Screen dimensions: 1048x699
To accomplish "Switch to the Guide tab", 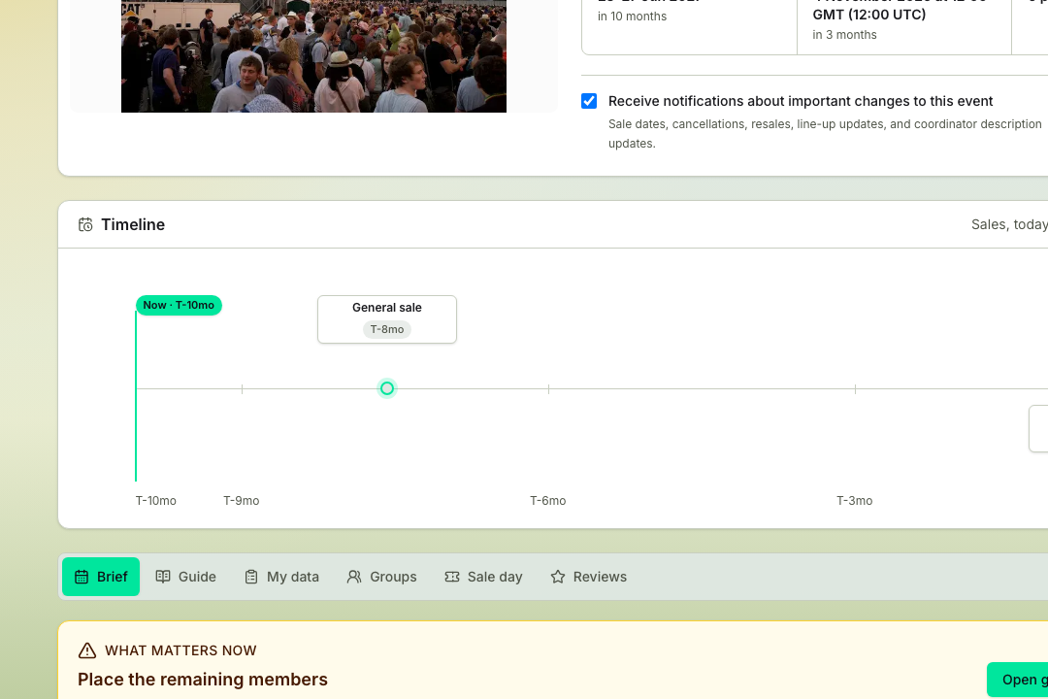I will (x=185, y=577).
